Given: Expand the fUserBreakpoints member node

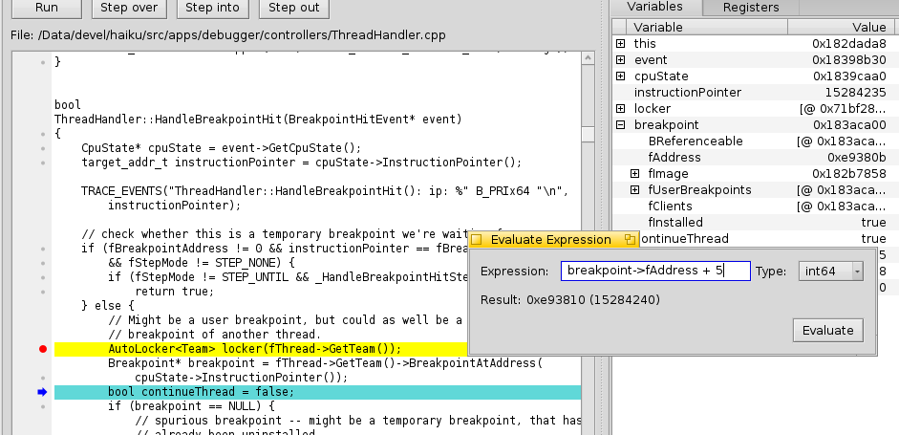Looking at the screenshot, I should tap(634, 190).
